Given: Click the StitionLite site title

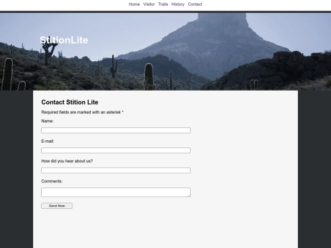Looking at the screenshot, I should [64, 40].
